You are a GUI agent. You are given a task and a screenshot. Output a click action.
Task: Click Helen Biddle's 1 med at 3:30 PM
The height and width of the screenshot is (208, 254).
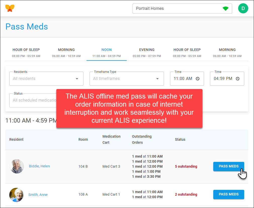pos(146,176)
